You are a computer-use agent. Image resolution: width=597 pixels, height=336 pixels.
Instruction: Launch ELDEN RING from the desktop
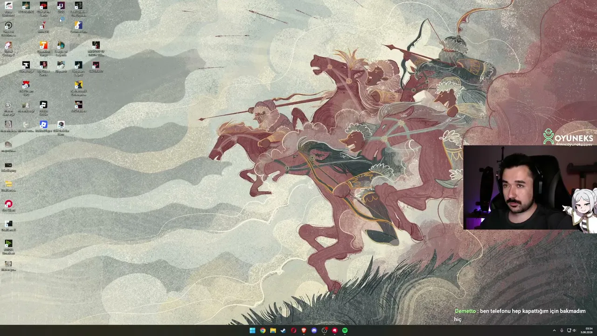point(26,8)
